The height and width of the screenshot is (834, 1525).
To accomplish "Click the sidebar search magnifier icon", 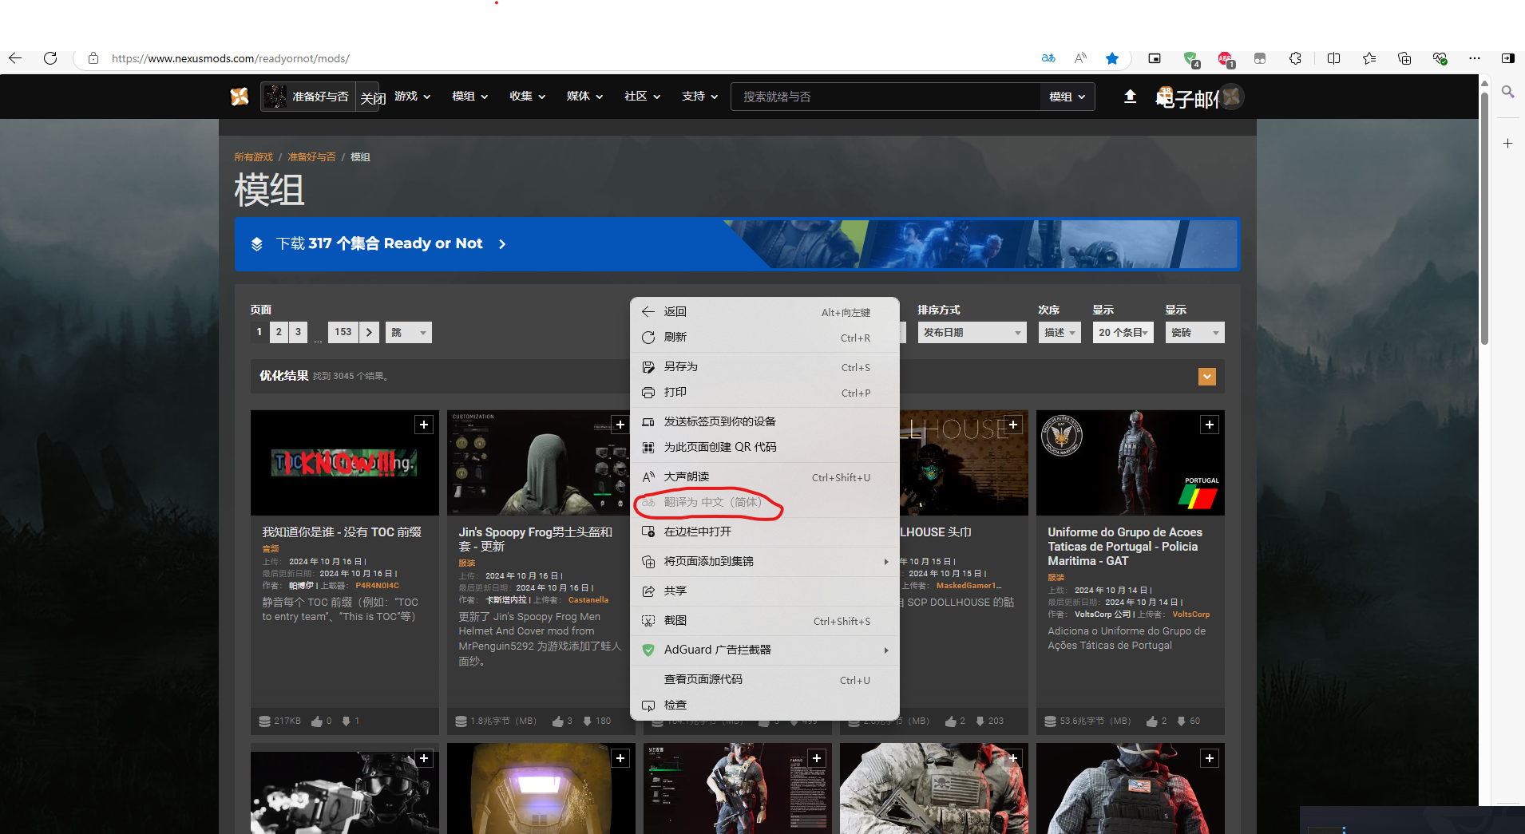I will tap(1507, 92).
